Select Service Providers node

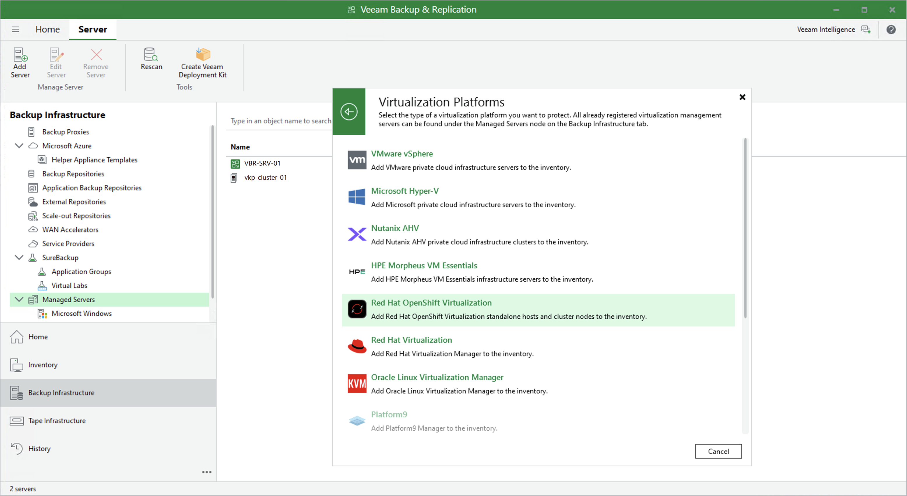click(68, 243)
